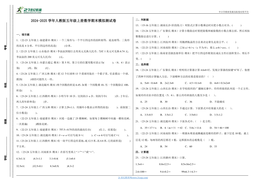The width and height of the screenshot is (266, 185).
Task: Select option B. 6(m+3)=42 in question 21
Action: pos(171,128)
